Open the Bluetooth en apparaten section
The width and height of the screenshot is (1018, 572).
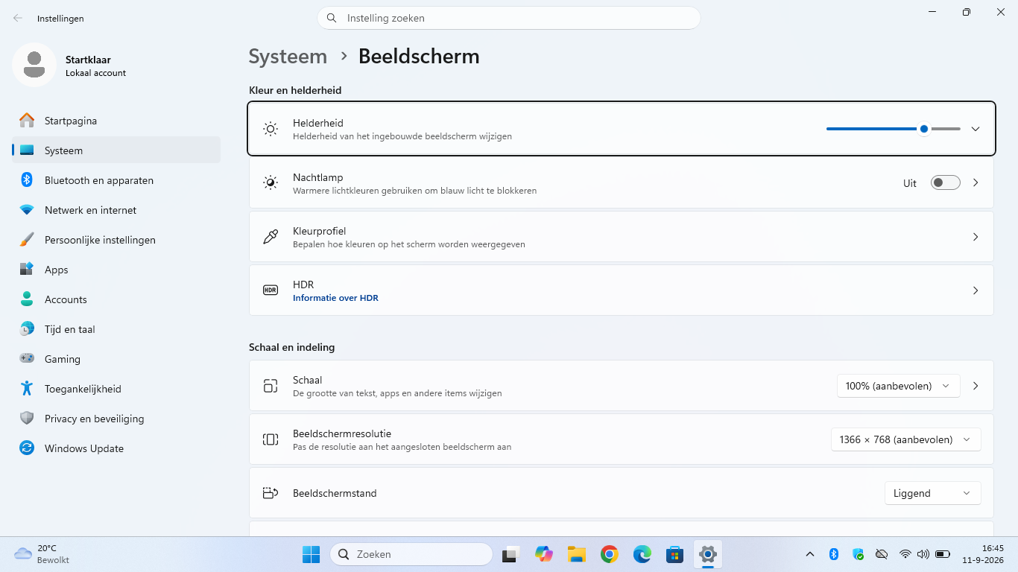coord(116,180)
